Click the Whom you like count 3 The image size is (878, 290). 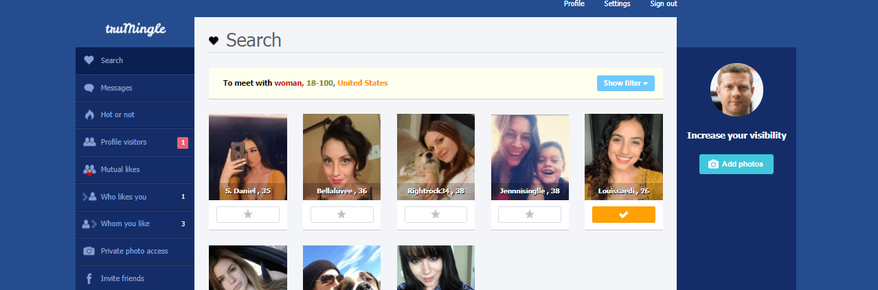pyautogui.click(x=183, y=224)
